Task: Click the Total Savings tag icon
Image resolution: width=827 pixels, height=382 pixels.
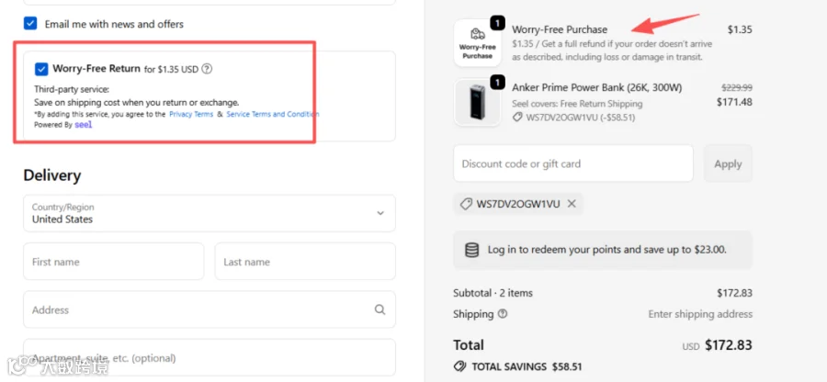Action: point(459,366)
